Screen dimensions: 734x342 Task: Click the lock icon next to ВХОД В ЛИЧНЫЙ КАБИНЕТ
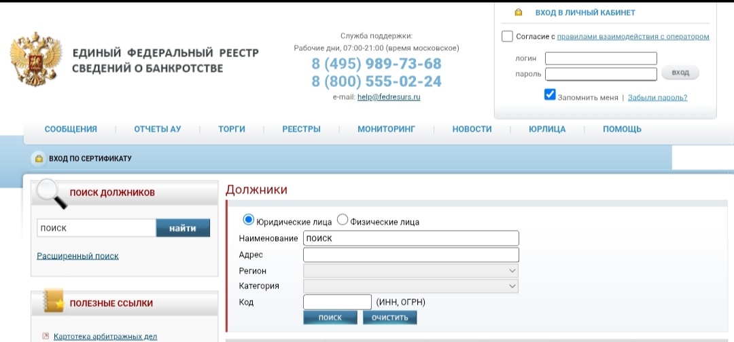pyautogui.click(x=518, y=13)
